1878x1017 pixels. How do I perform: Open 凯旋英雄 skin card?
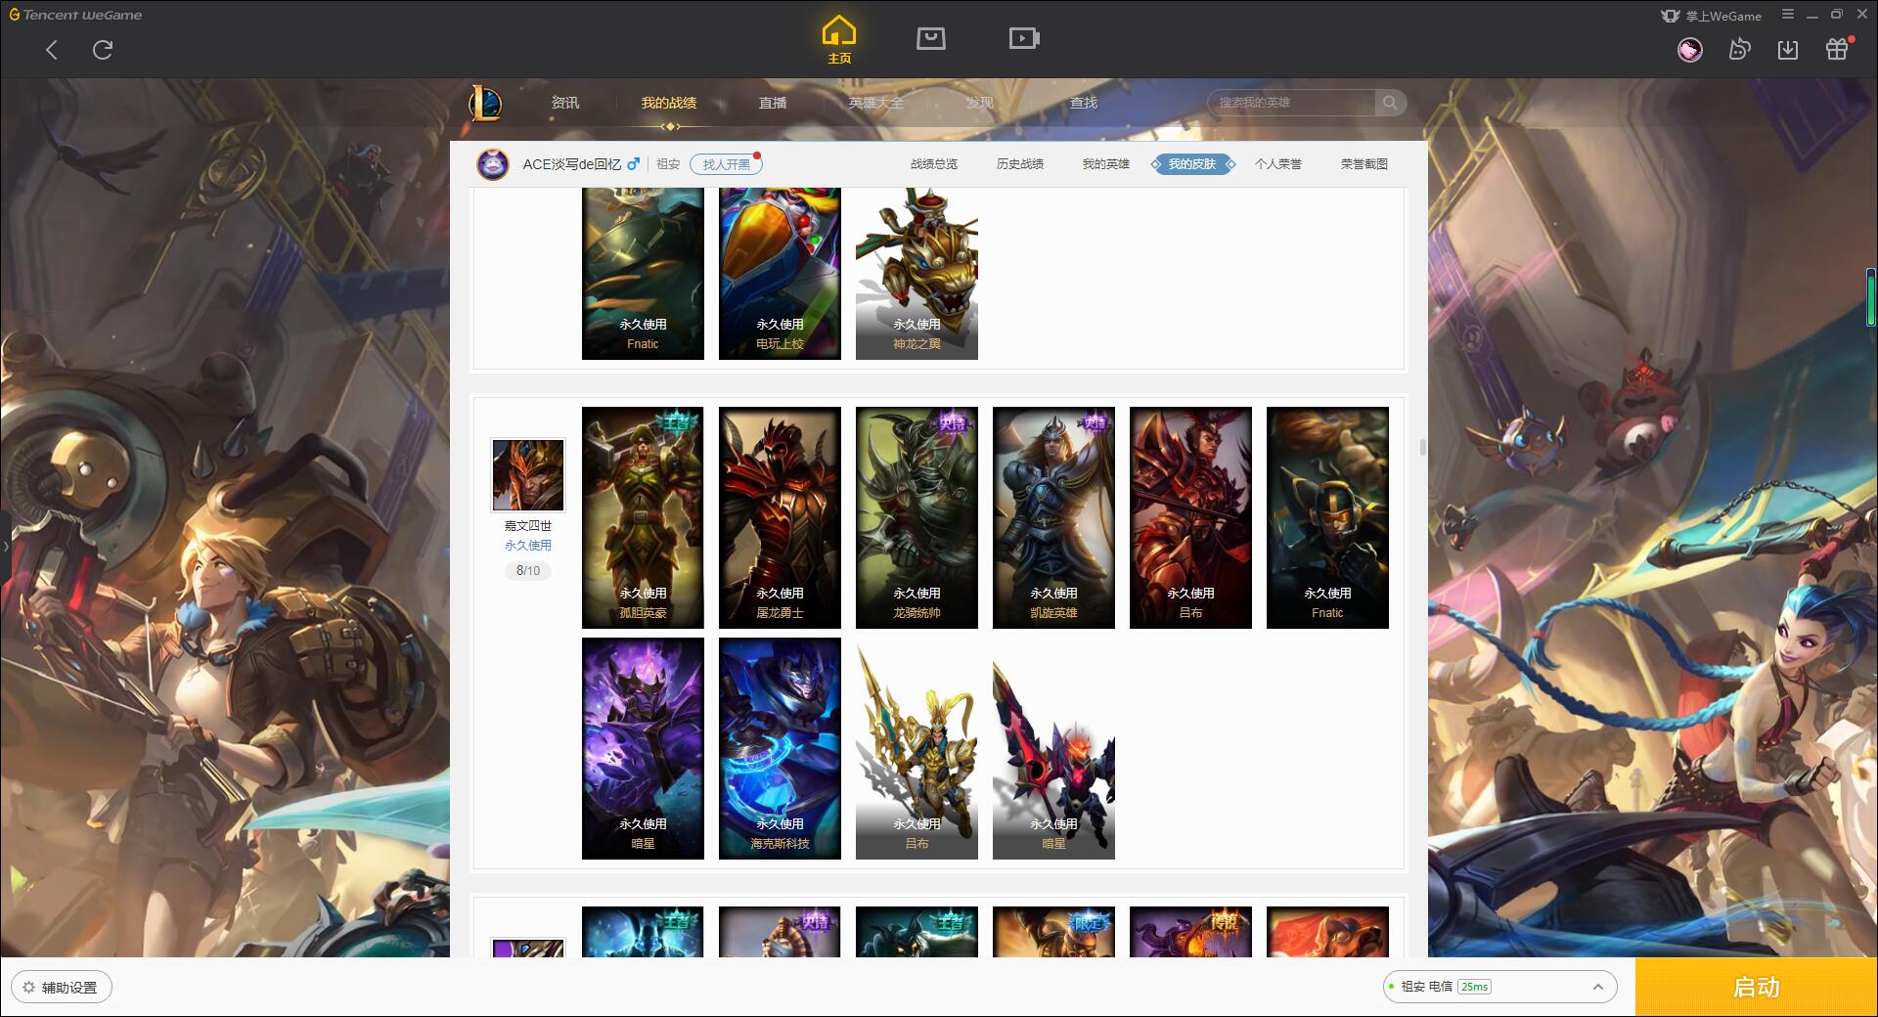1053,517
